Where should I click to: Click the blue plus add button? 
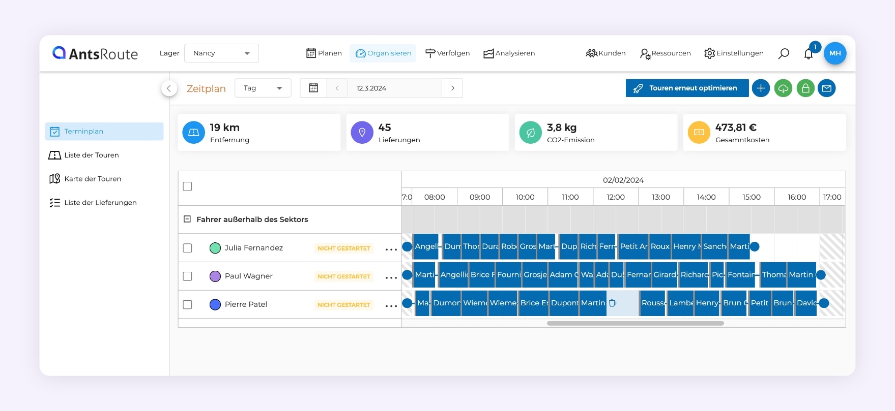pyautogui.click(x=761, y=88)
